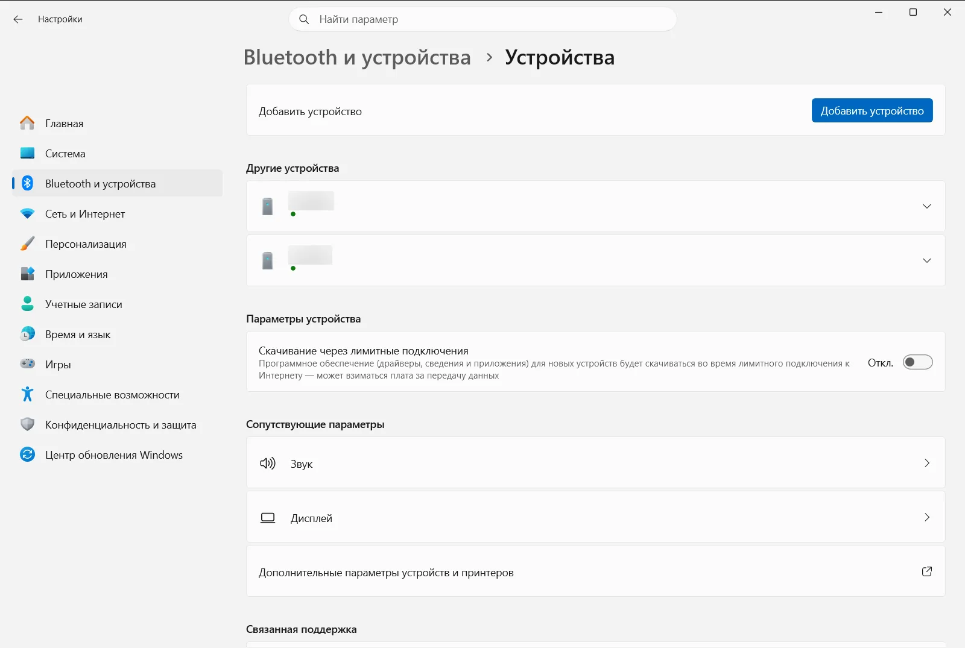Go back to Bluetooth и устройства breadcrumb
The width and height of the screenshot is (965, 648).
coord(357,58)
